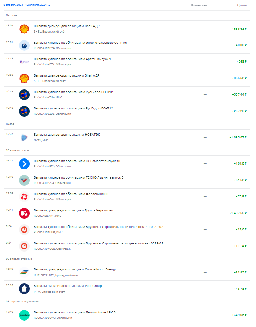Open ЭнергоТехСервис 001Р-05 coupon payment

coord(127,45)
